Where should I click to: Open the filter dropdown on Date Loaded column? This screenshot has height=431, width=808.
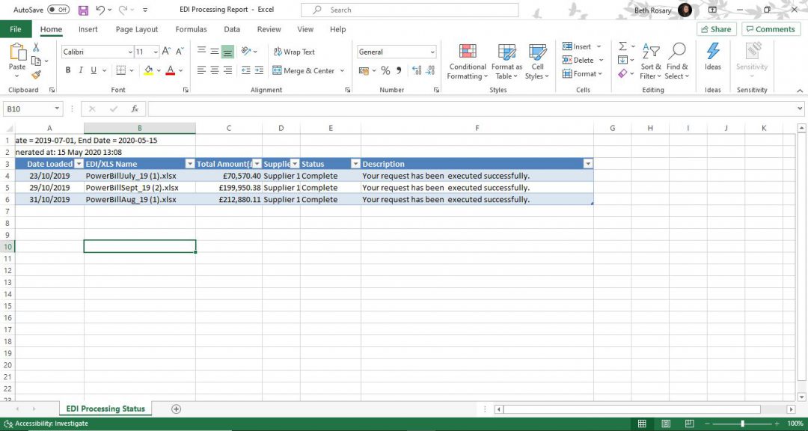(79, 163)
